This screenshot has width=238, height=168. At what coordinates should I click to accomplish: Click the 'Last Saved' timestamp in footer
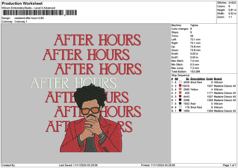(78, 165)
